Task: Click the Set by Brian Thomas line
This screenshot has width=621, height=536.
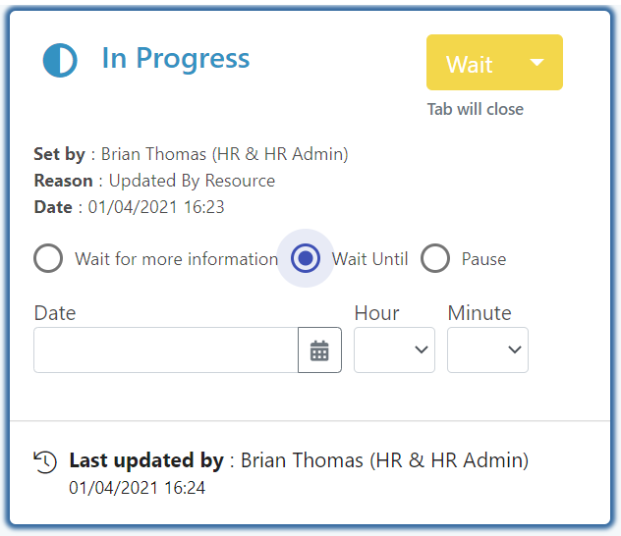Action: tap(191, 154)
